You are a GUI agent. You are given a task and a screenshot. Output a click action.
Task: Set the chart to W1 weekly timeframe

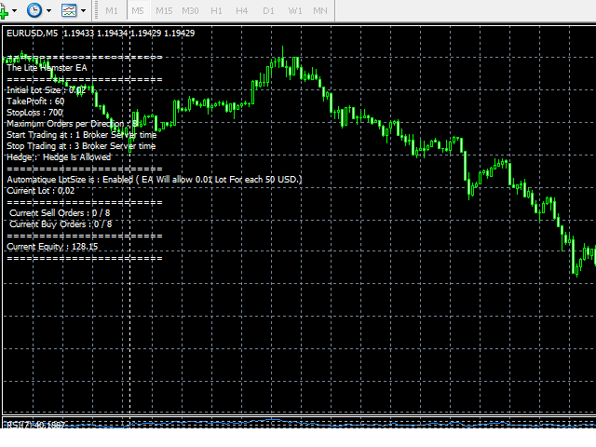pyautogui.click(x=295, y=10)
